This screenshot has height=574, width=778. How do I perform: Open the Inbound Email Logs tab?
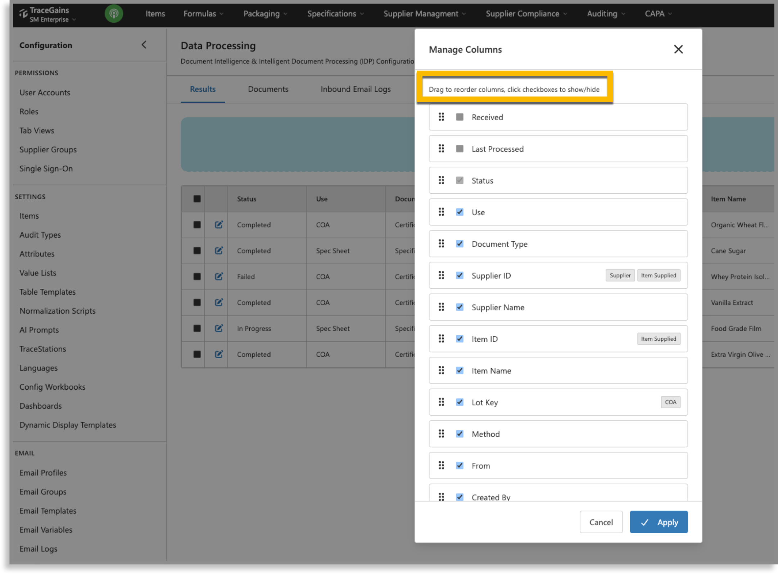356,89
